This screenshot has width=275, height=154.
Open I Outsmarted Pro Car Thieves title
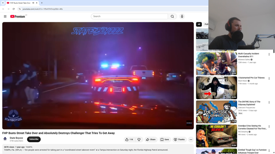click(251, 78)
